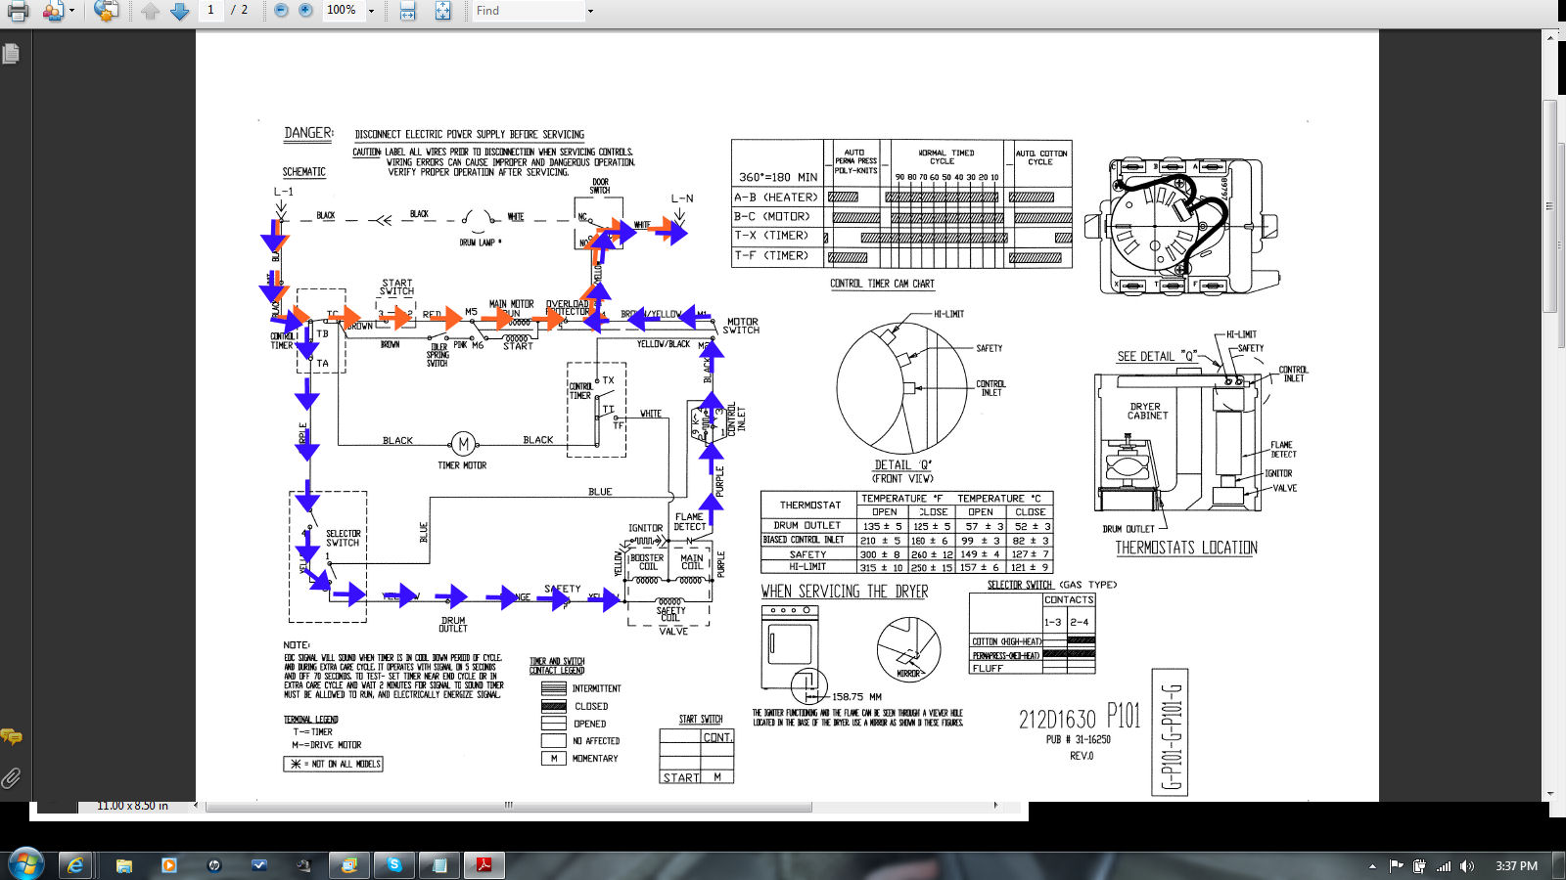Viewport: 1566px width, 880px height.
Task: Toggle Fit Page view mode
Action: point(442,11)
